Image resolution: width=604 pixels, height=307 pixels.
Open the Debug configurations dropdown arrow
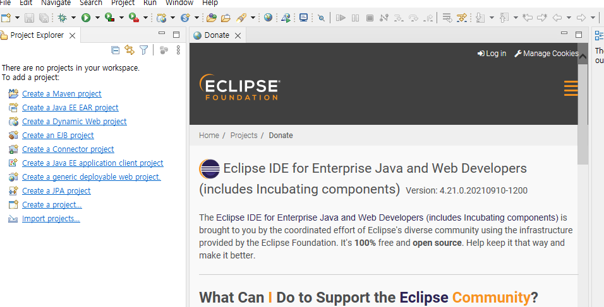click(73, 18)
